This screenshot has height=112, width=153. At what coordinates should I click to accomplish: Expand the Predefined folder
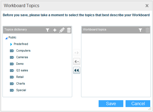tap(11, 44)
